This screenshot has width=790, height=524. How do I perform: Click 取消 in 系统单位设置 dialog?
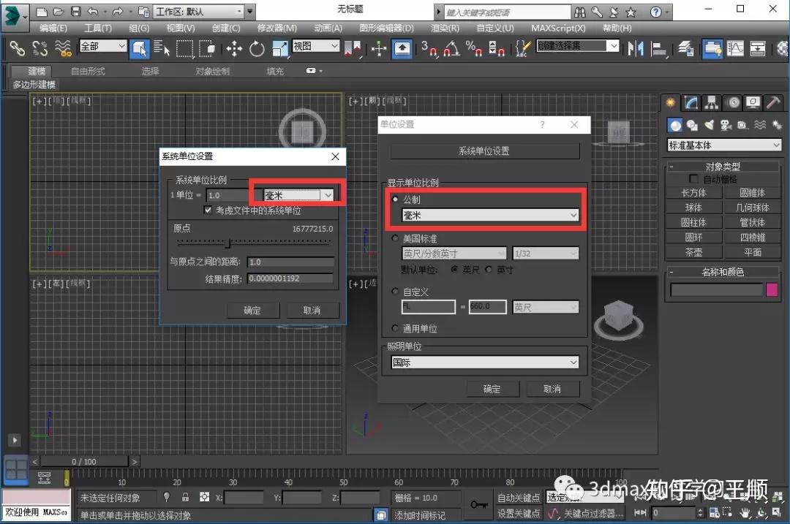pyautogui.click(x=312, y=310)
